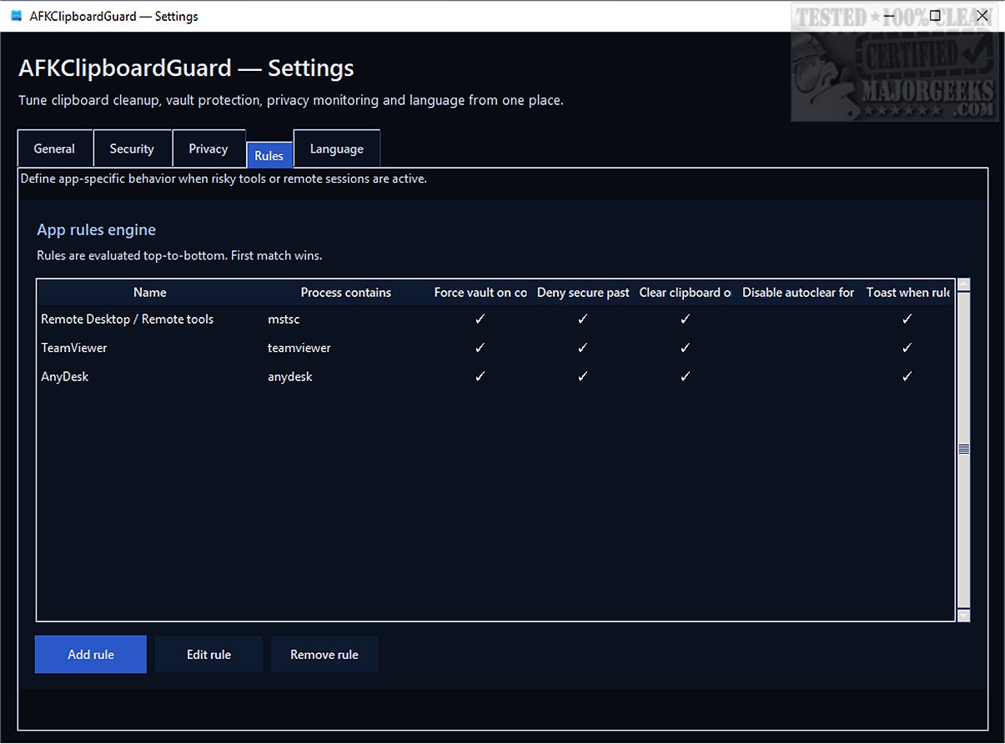Viewport: 1005px width, 744px height.
Task: Toggle Force vault checkmark for mstsc rule
Action: (x=480, y=319)
